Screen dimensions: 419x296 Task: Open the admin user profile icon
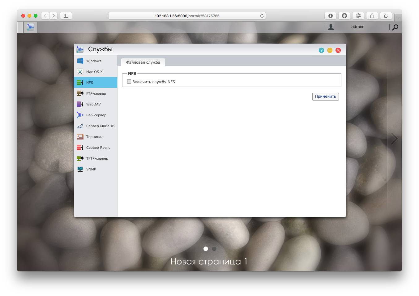tap(331, 27)
